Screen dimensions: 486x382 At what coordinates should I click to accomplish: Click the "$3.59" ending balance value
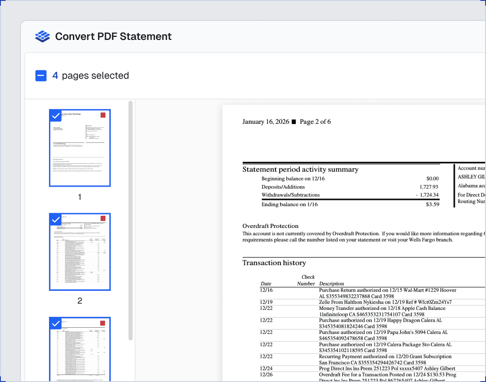[x=432, y=204]
